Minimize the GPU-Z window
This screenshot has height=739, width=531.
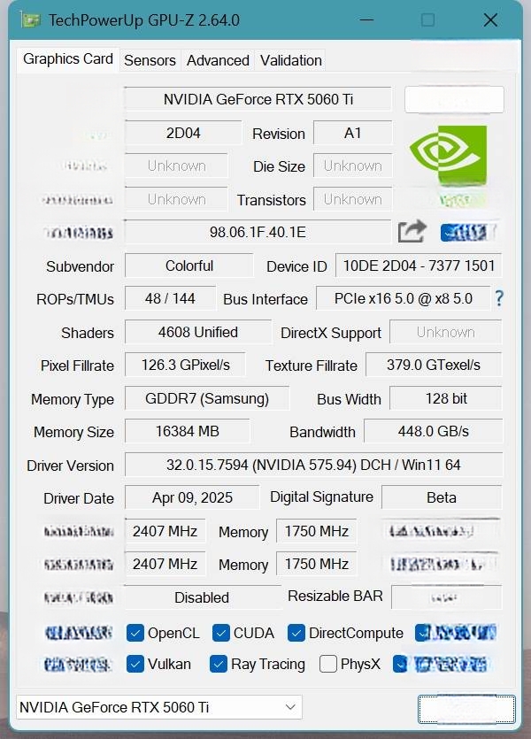[366, 19]
